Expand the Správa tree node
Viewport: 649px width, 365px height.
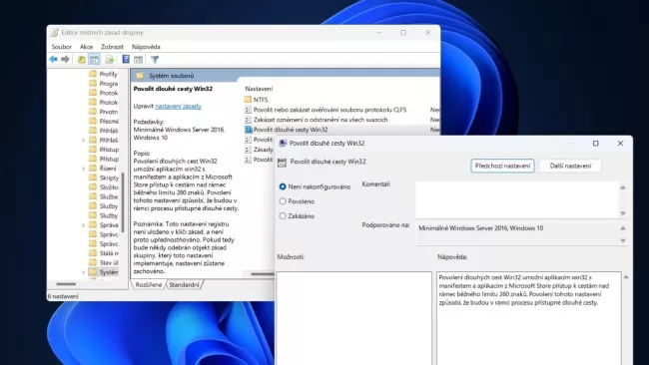tap(83, 225)
